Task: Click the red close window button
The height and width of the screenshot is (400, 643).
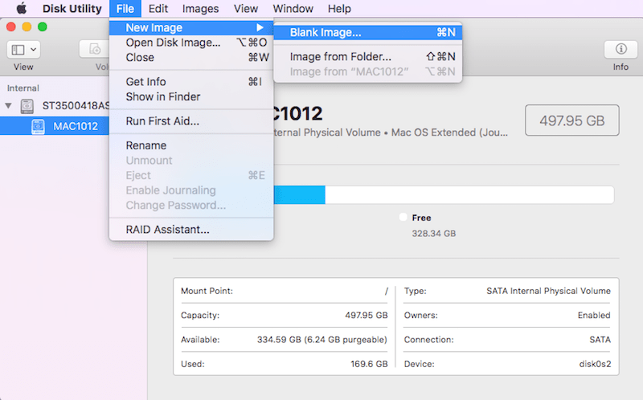Action: point(11,27)
